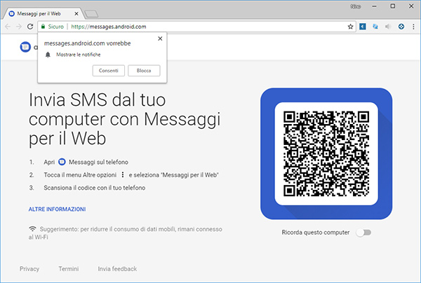The image size is (421, 283).
Task: Maximize the browser window
Action: pos(392,6)
